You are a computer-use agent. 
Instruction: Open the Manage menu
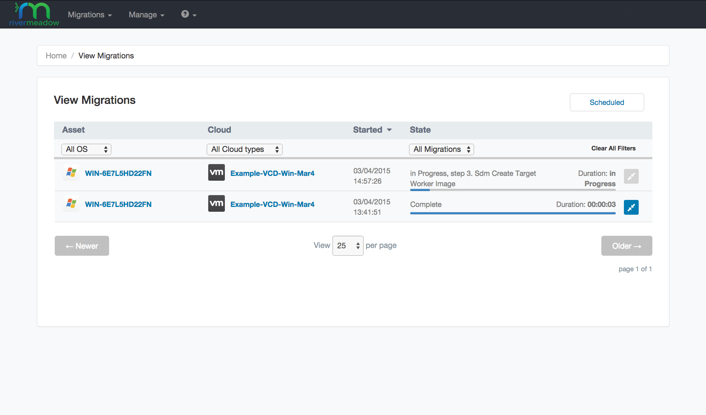146,15
